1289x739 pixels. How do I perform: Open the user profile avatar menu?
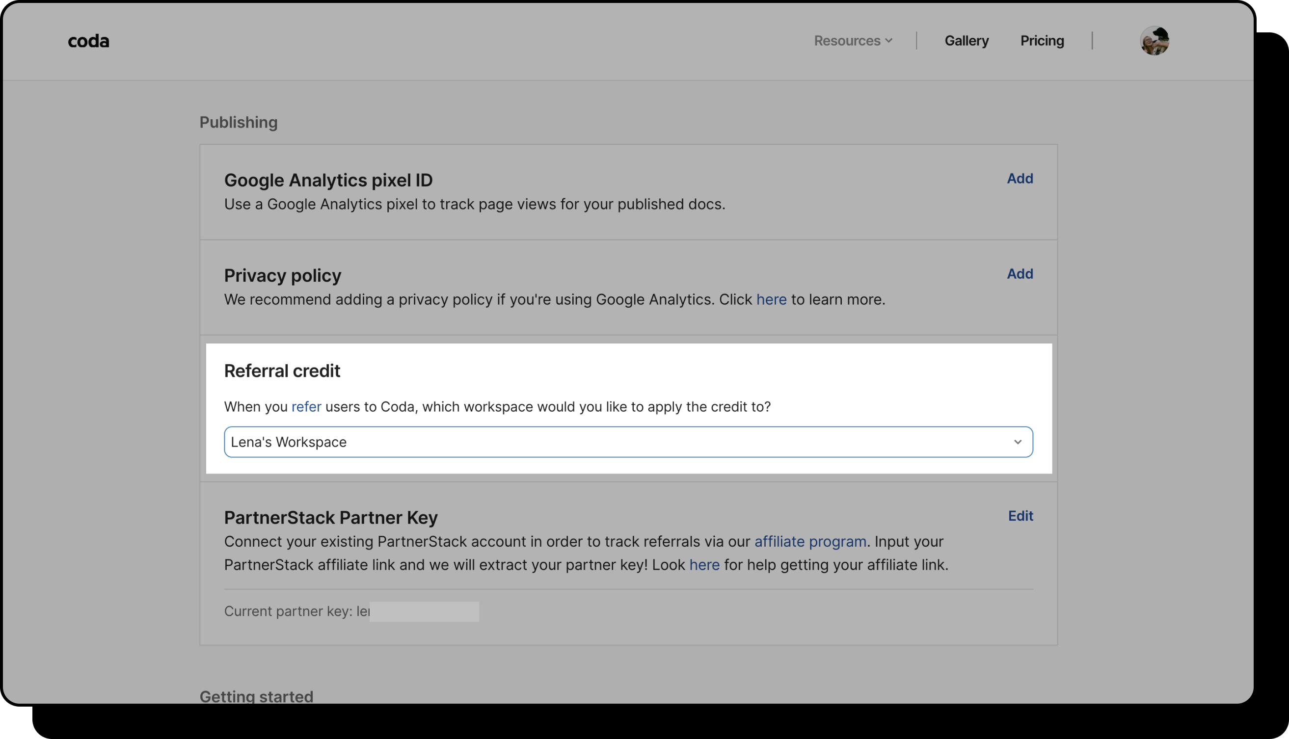tap(1154, 41)
